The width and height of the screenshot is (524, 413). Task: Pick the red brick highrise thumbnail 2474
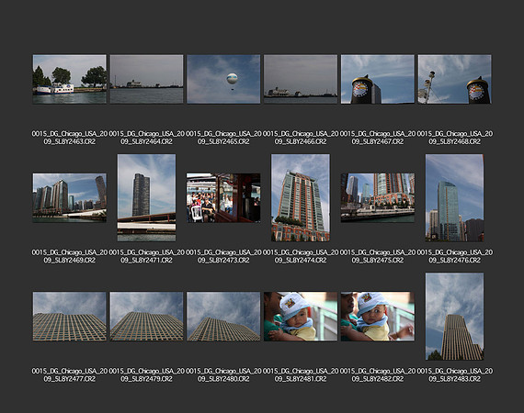tap(301, 198)
